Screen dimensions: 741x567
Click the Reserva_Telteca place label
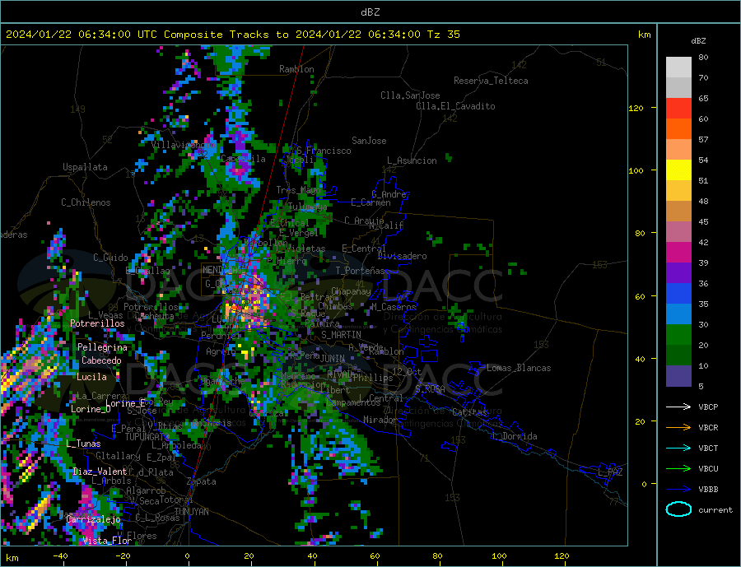491,81
